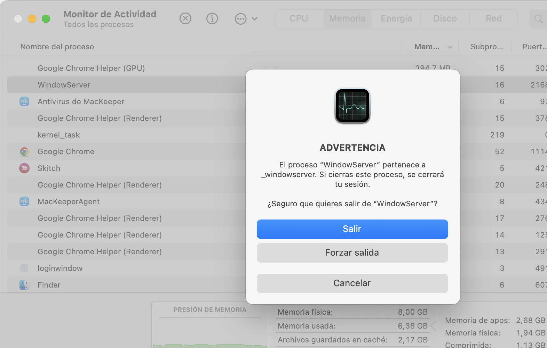Click the Skitch app icon
547x348 pixels.
click(24, 168)
